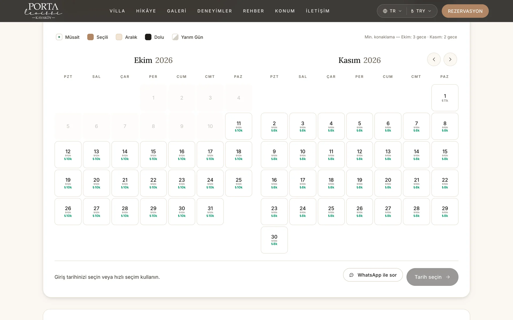Open the İLETİŞİM menu item
Viewport: 513px width, 320px height.
[x=318, y=11]
